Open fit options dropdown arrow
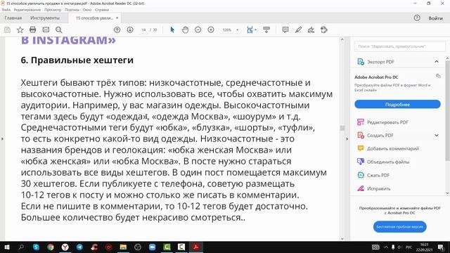This screenshot has width=450, height=253. [255, 30]
